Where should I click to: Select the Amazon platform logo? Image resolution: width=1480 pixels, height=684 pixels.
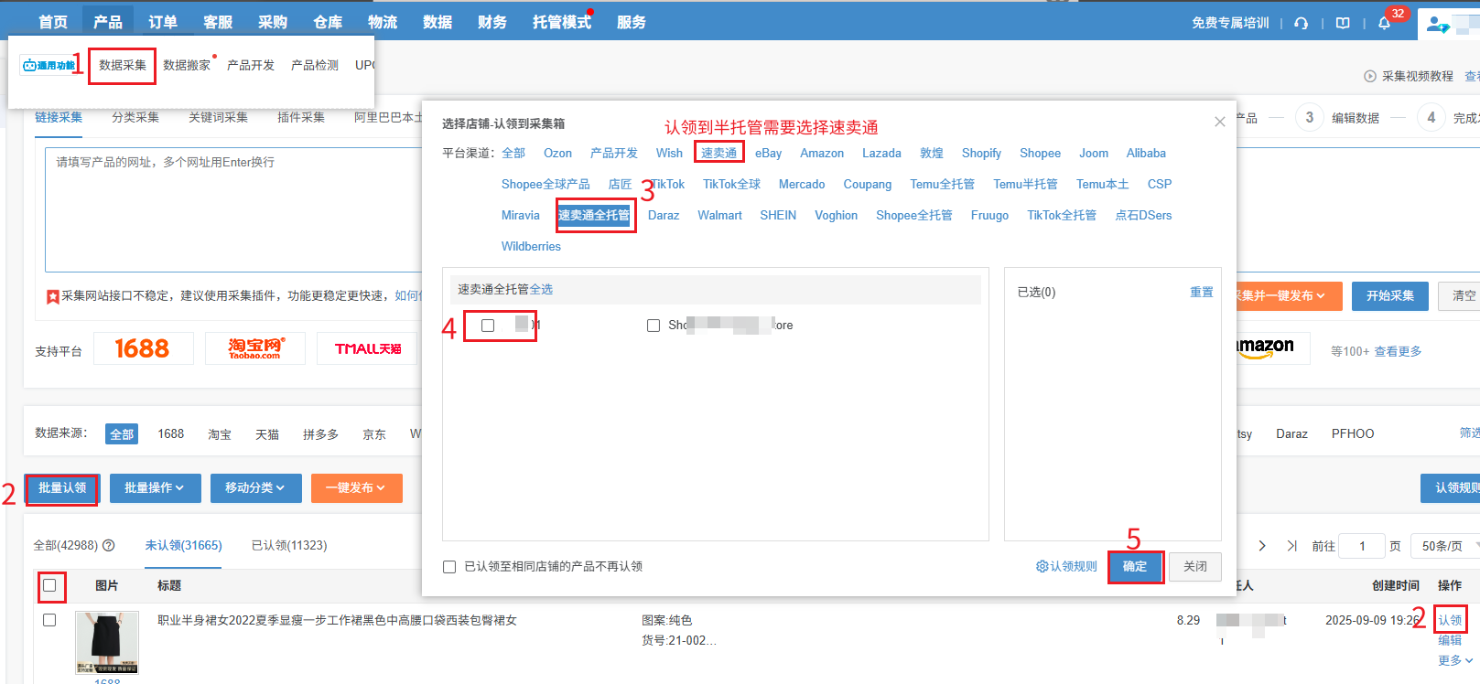(1266, 347)
